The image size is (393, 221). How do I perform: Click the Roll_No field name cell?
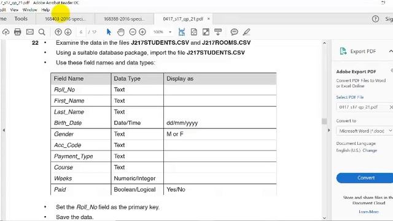(80, 90)
